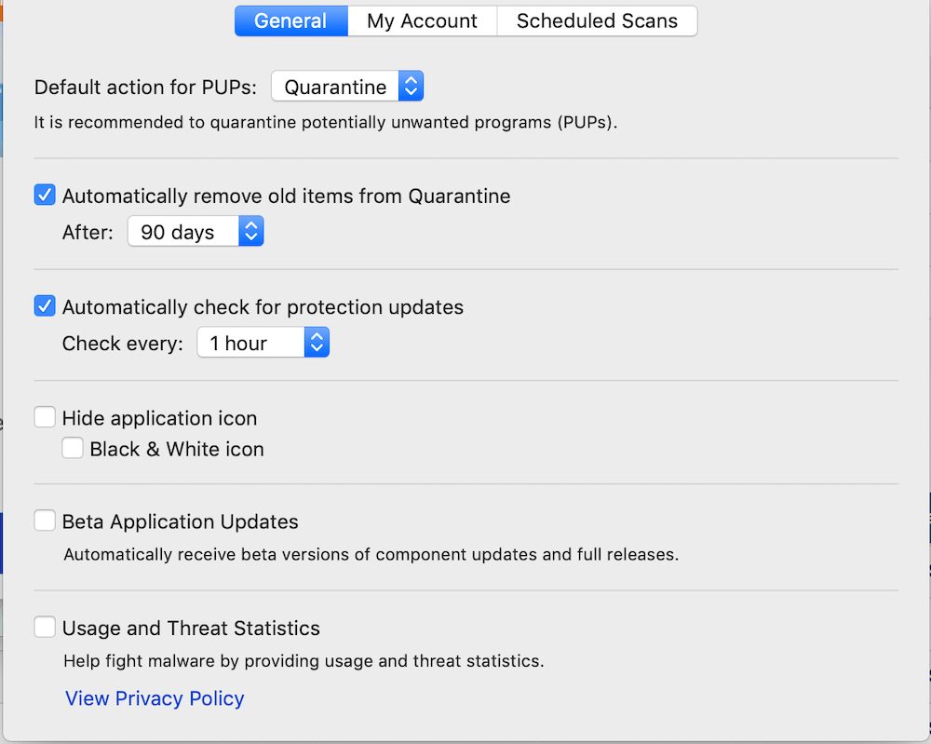Click the Check every label

pyautogui.click(x=123, y=344)
